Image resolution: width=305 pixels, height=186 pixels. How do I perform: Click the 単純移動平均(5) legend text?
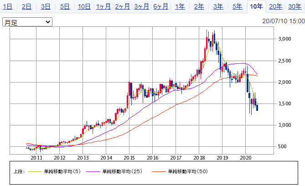pyautogui.click(x=62, y=171)
